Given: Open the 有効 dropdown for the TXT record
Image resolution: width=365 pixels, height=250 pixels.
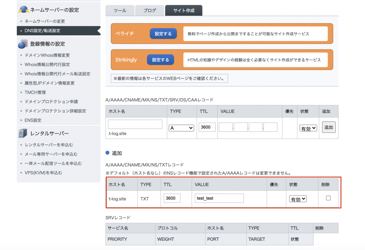Looking at the screenshot, I should [x=298, y=199].
